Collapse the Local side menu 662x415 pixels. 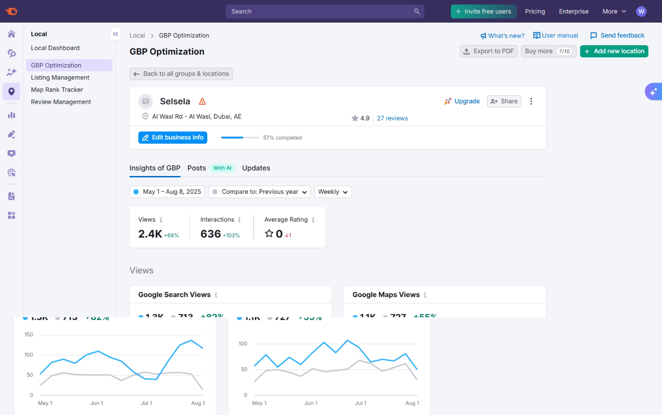tap(115, 34)
